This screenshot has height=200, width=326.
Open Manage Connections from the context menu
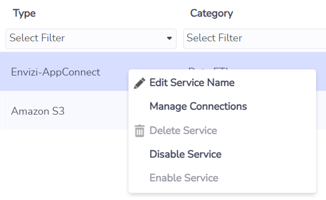pyautogui.click(x=198, y=106)
